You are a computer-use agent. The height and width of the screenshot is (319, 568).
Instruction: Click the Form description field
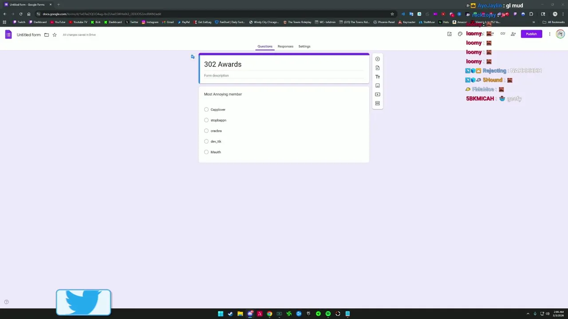[284, 76]
